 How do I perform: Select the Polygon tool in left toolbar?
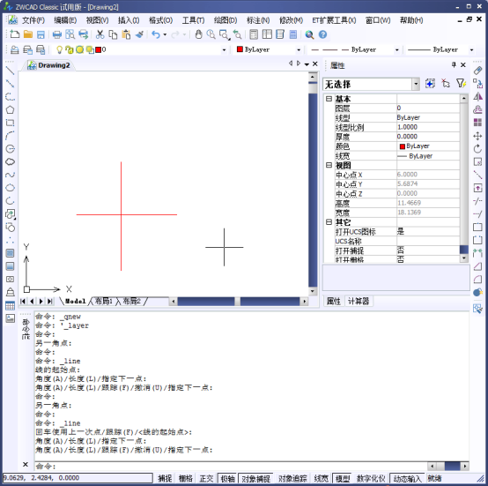coord(10,110)
